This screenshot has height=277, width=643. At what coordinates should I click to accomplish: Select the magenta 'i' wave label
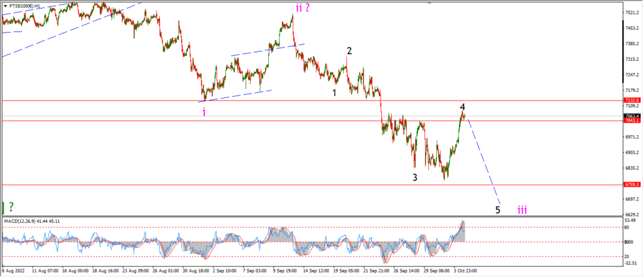[x=204, y=112]
